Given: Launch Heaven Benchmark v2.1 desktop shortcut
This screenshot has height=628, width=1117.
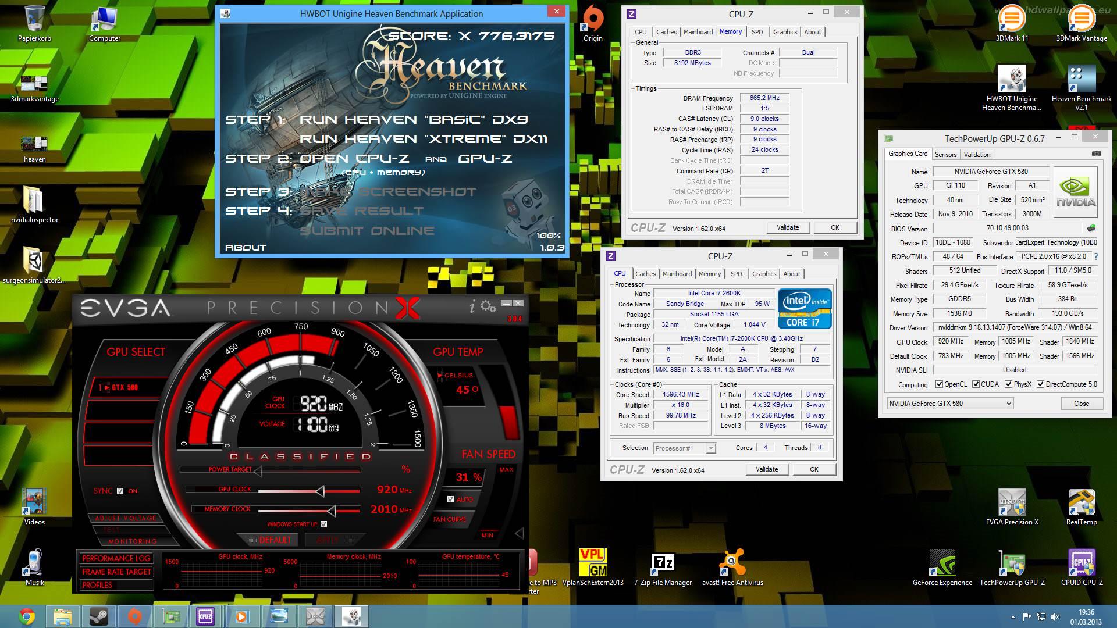Looking at the screenshot, I should (1082, 87).
